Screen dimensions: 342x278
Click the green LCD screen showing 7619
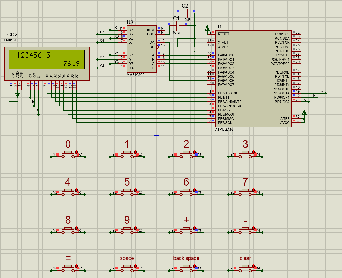tap(47, 60)
